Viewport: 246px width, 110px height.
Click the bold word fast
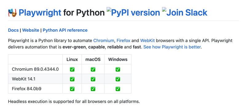[137, 47]
